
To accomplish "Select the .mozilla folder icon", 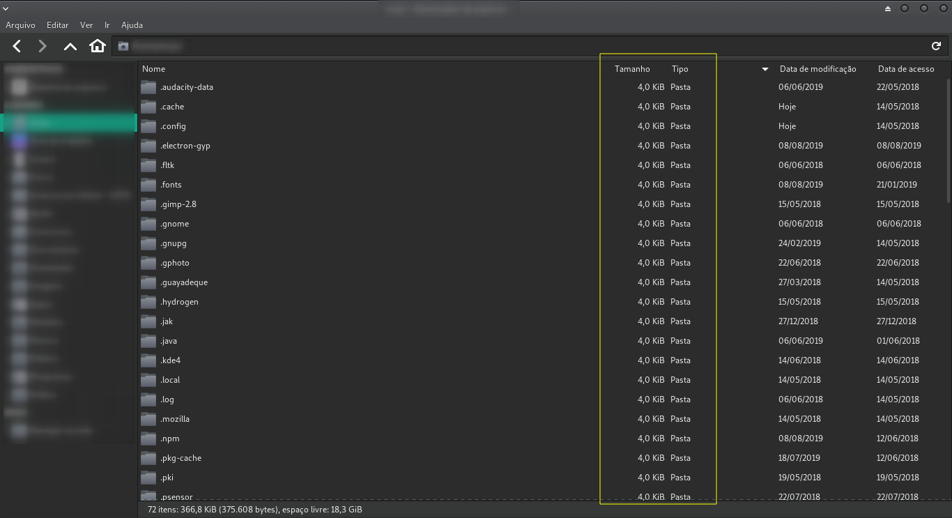I will [x=148, y=420].
